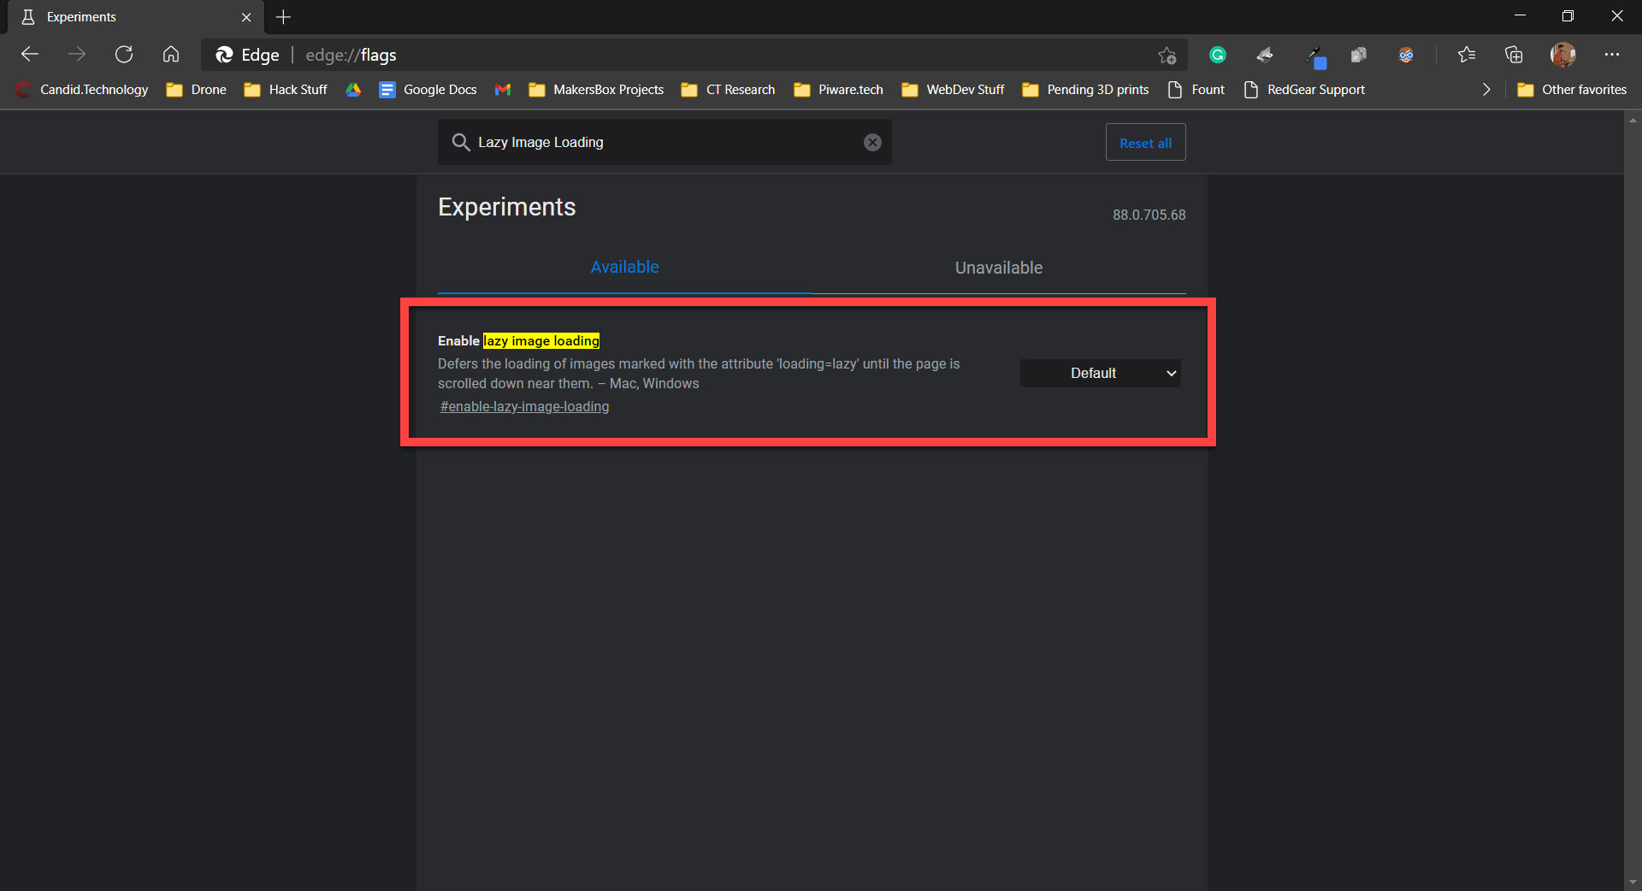Add this page to favorites (star icon)
This screenshot has width=1642, height=891.
(1167, 56)
